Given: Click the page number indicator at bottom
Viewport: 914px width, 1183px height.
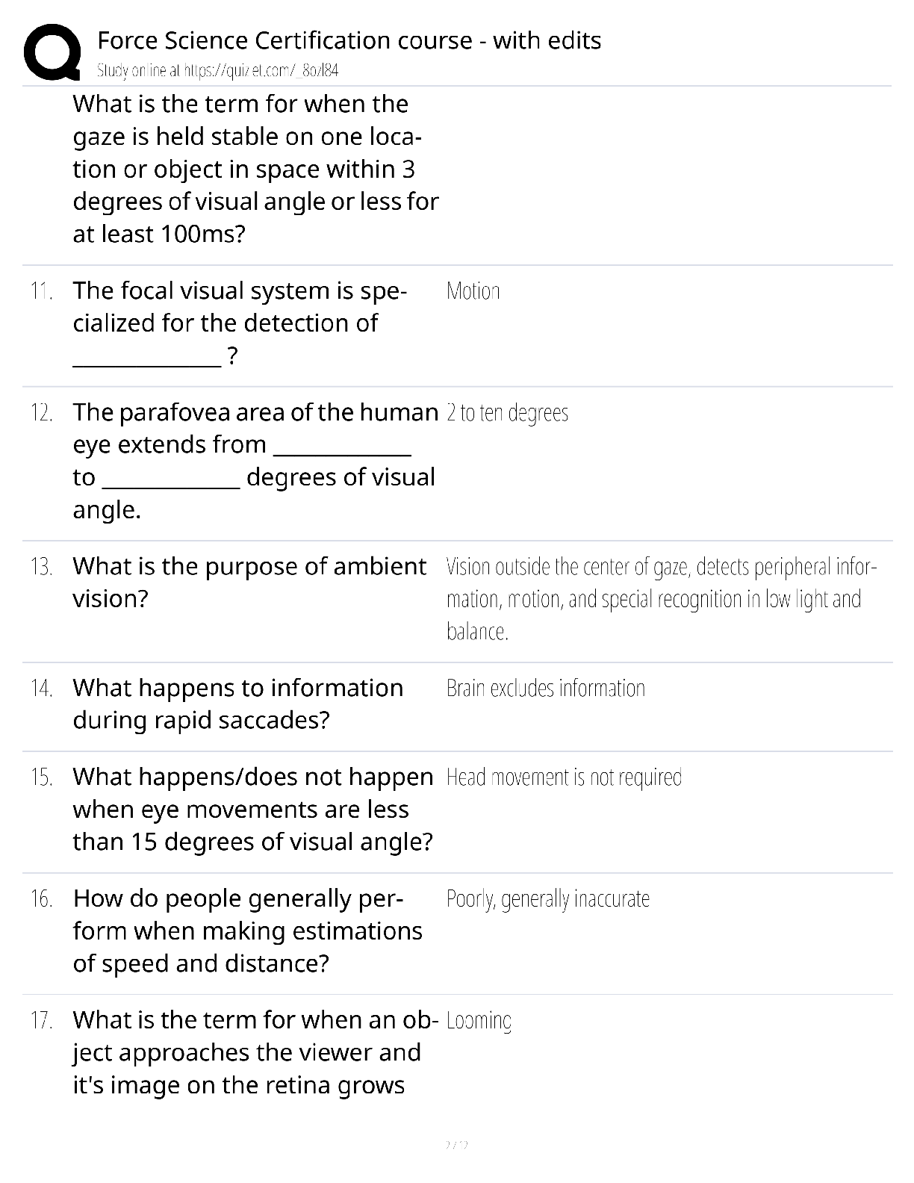Looking at the screenshot, I should (x=456, y=1145).
